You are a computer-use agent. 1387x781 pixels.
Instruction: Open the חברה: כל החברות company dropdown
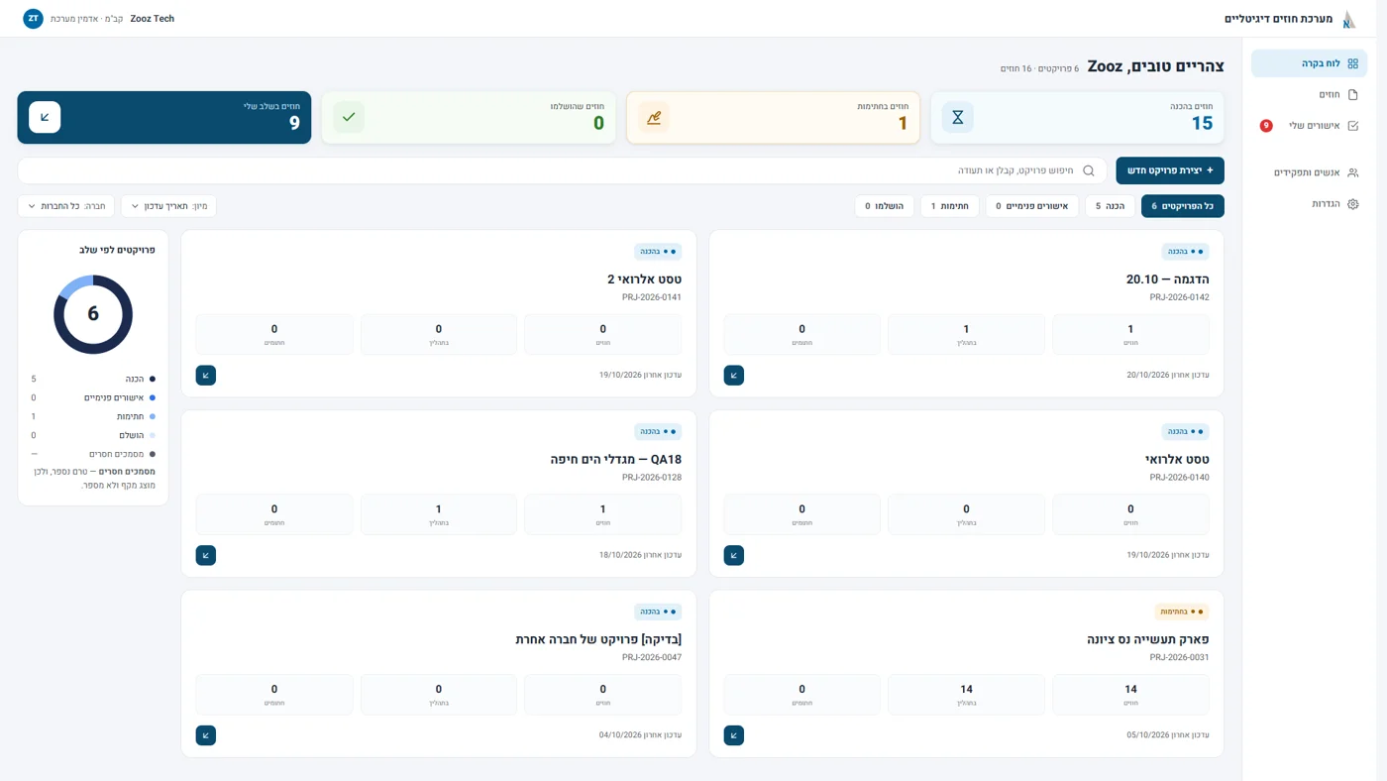click(66, 206)
